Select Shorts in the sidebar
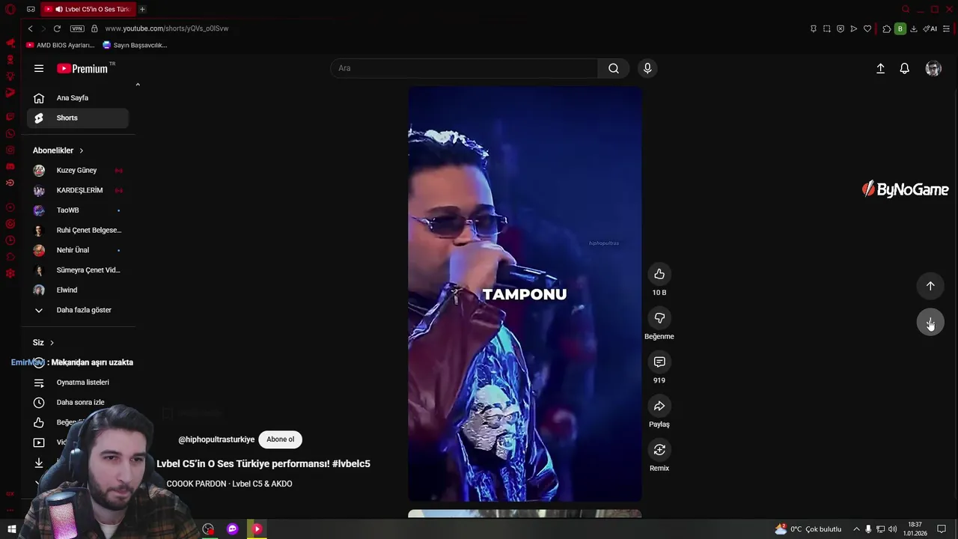The width and height of the screenshot is (958, 539). (78, 118)
